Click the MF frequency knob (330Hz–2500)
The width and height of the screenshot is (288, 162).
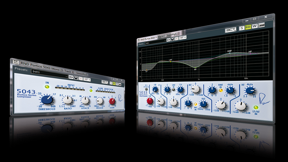click(203, 104)
